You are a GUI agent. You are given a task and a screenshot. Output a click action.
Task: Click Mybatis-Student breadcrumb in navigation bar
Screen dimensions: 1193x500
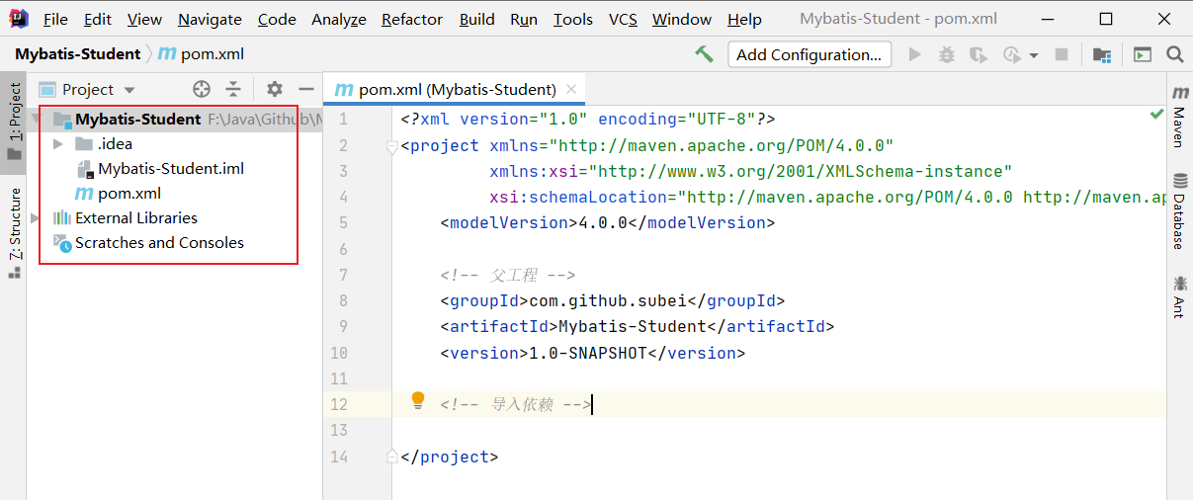point(78,54)
